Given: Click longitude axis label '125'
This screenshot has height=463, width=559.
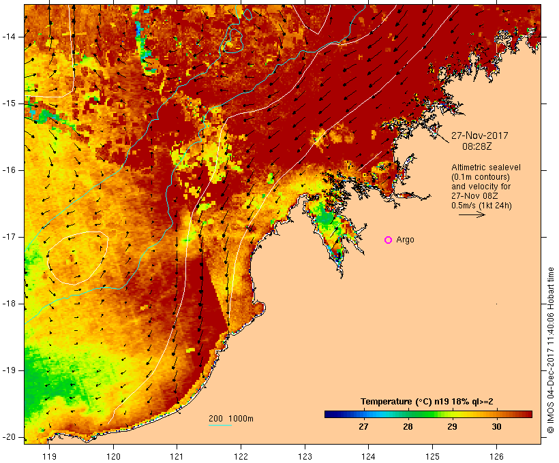Looking at the screenshot, I should 432,457.
